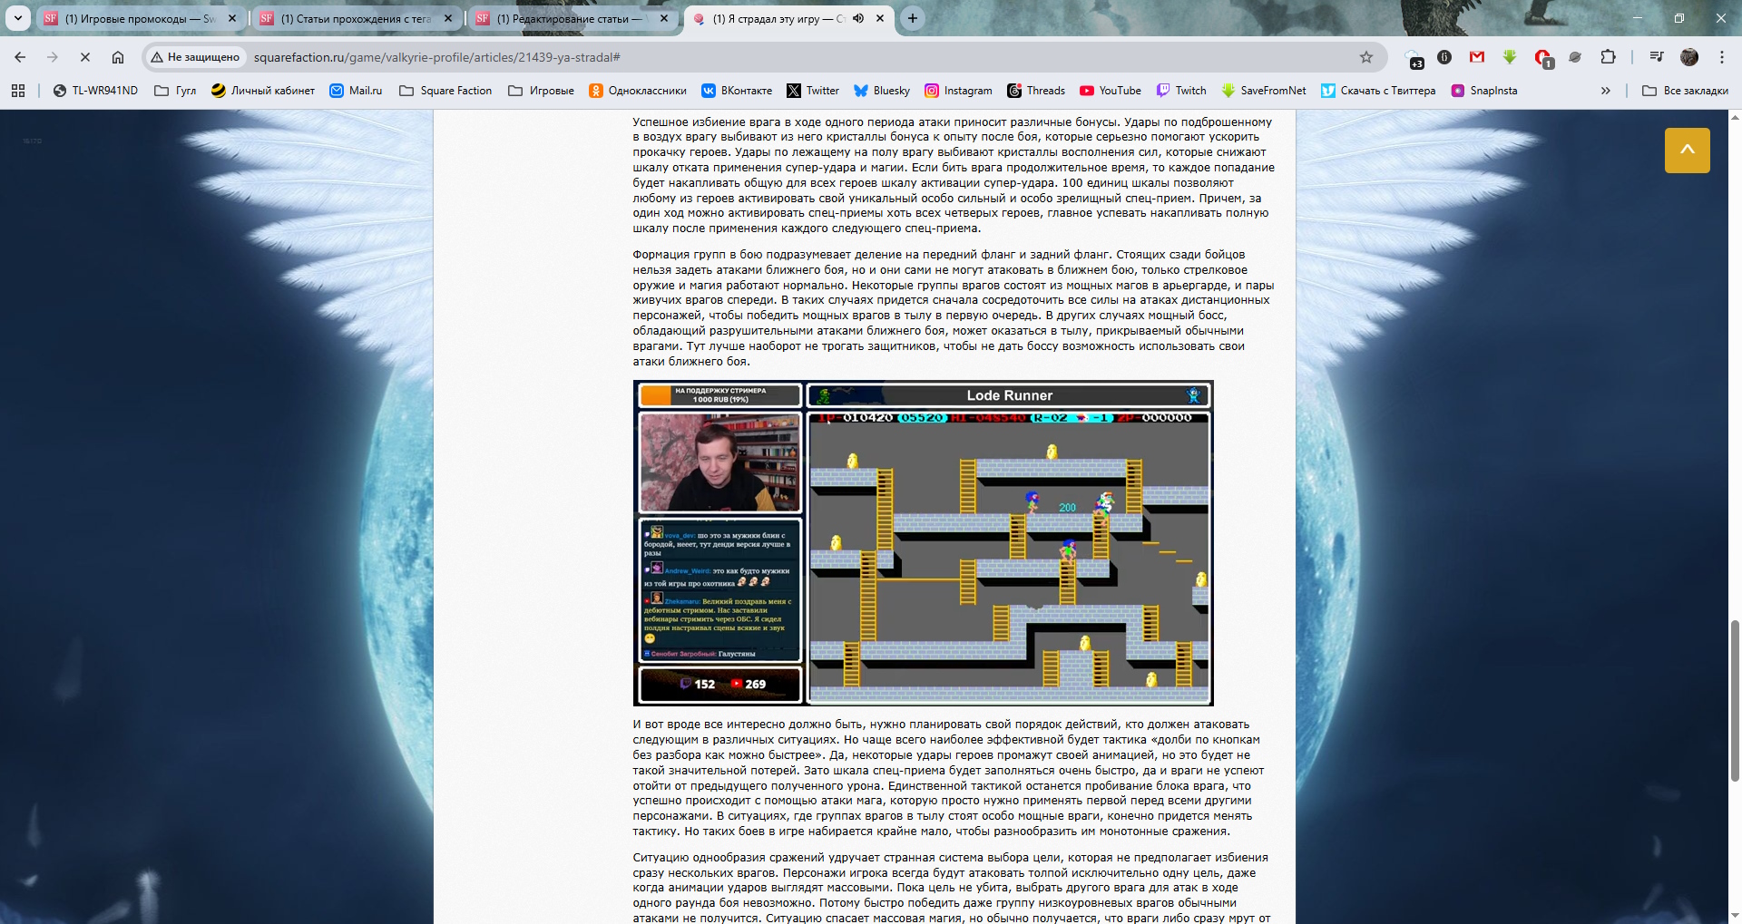Mute the audio on the active tab
This screenshot has height=924, width=1742.
(x=858, y=18)
